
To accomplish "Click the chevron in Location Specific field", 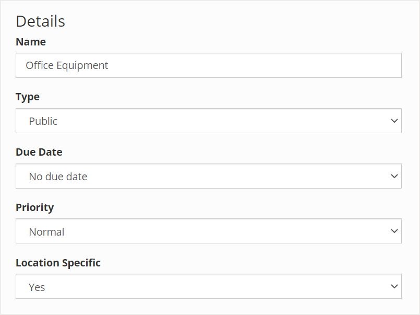I will coord(394,287).
